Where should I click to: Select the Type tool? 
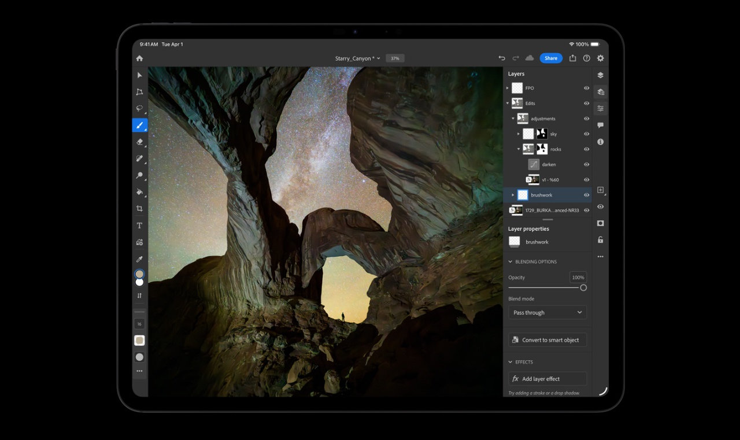tap(139, 225)
